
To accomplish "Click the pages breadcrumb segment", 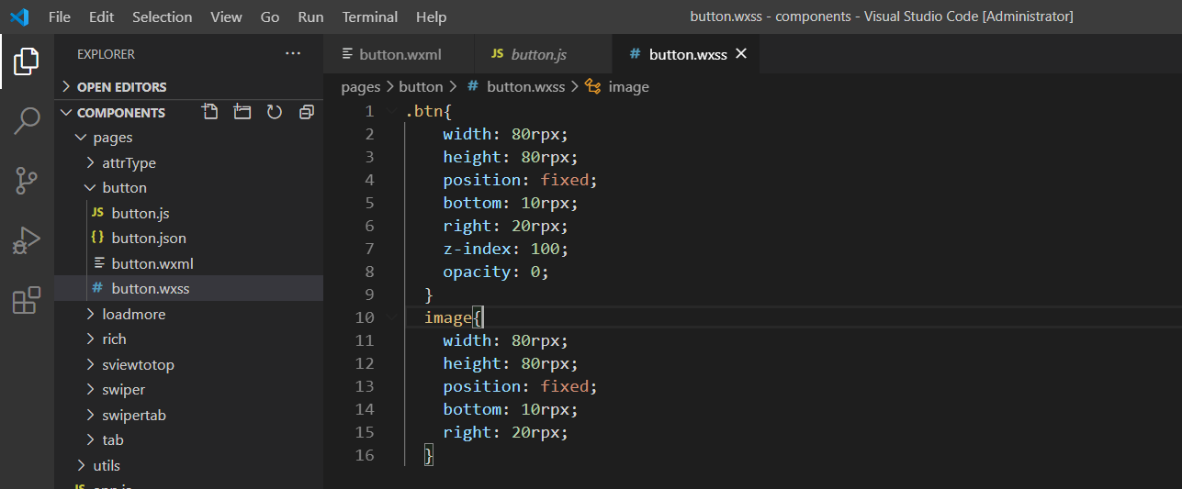I will pos(360,86).
